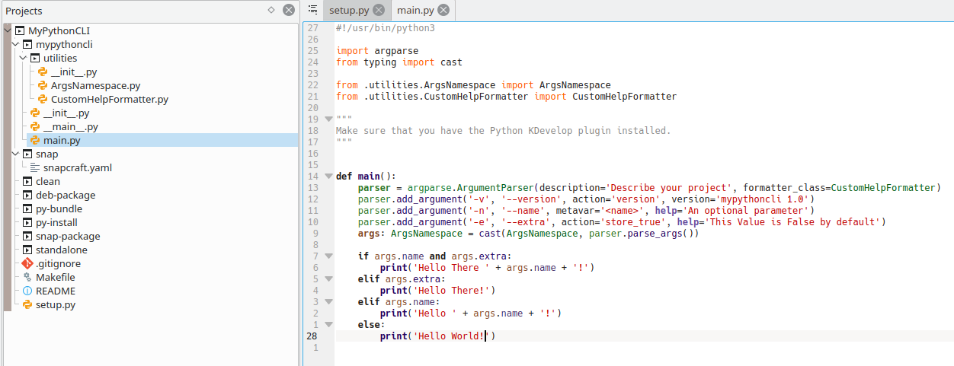Click Python icon of __init__.py inside utilities

pyautogui.click(x=43, y=72)
